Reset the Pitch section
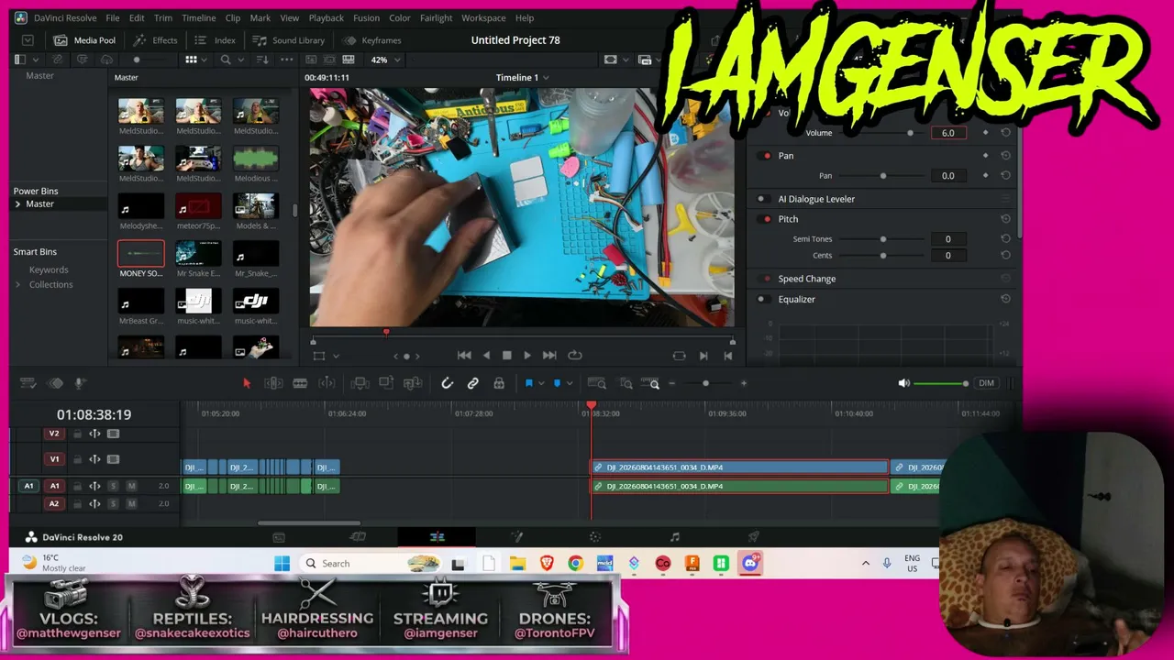This screenshot has width=1174, height=660. 1005,219
